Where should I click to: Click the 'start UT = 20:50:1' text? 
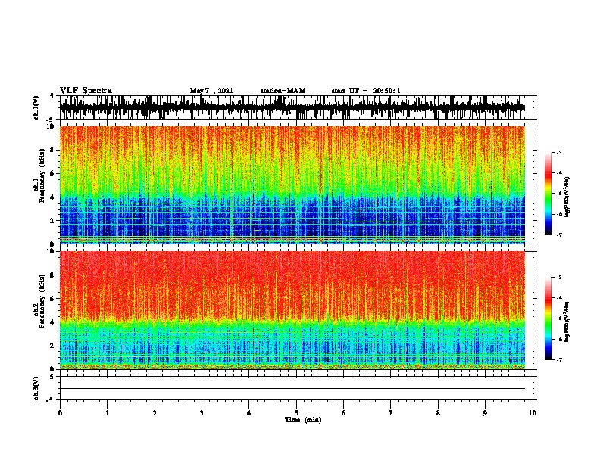366,91
